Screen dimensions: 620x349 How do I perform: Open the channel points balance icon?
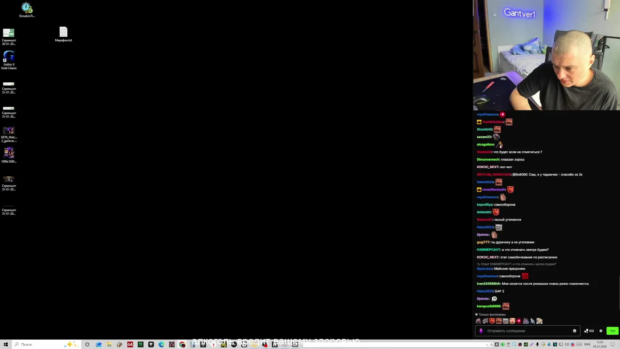click(589, 331)
